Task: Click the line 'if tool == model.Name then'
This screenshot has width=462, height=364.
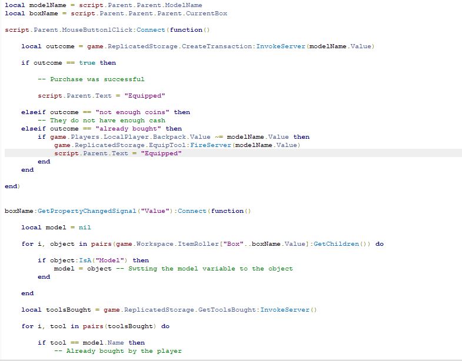Action: [91, 343]
